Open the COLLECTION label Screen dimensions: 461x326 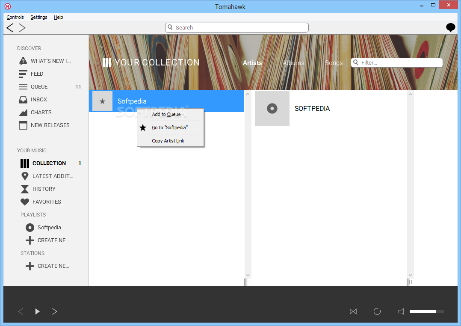[49, 163]
